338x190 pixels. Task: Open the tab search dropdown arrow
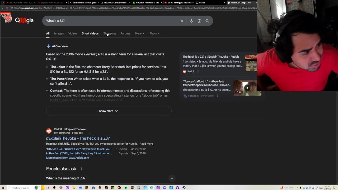click(3, 3)
